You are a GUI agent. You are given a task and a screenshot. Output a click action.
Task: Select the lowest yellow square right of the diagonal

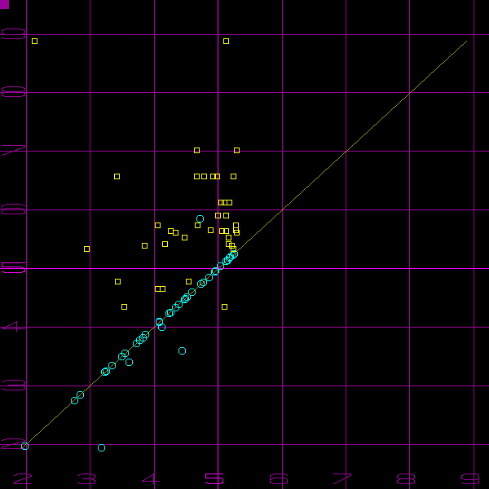coord(224,306)
